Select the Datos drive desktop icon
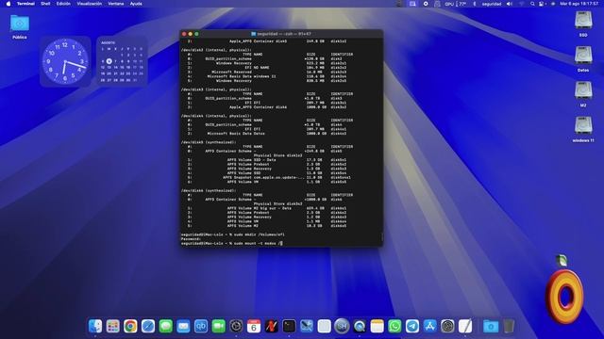The width and height of the screenshot is (604, 339). (x=583, y=58)
